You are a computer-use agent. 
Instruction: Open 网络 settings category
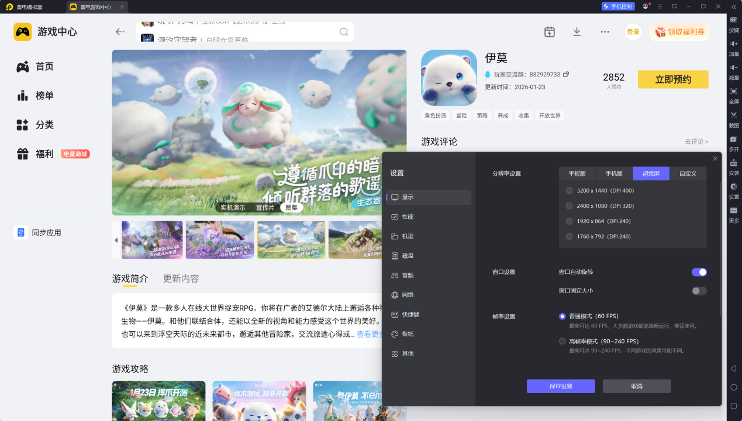coord(429,295)
